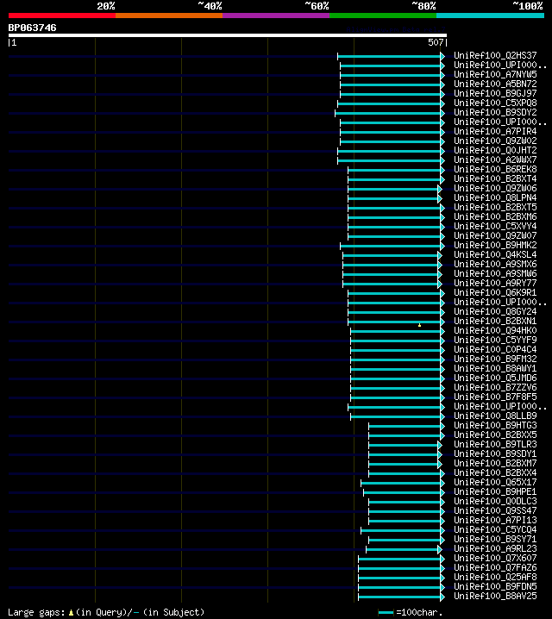552x619 pixels.
Task: Open the UniRef100_B2BXM7 hit
Action: click(495, 463)
